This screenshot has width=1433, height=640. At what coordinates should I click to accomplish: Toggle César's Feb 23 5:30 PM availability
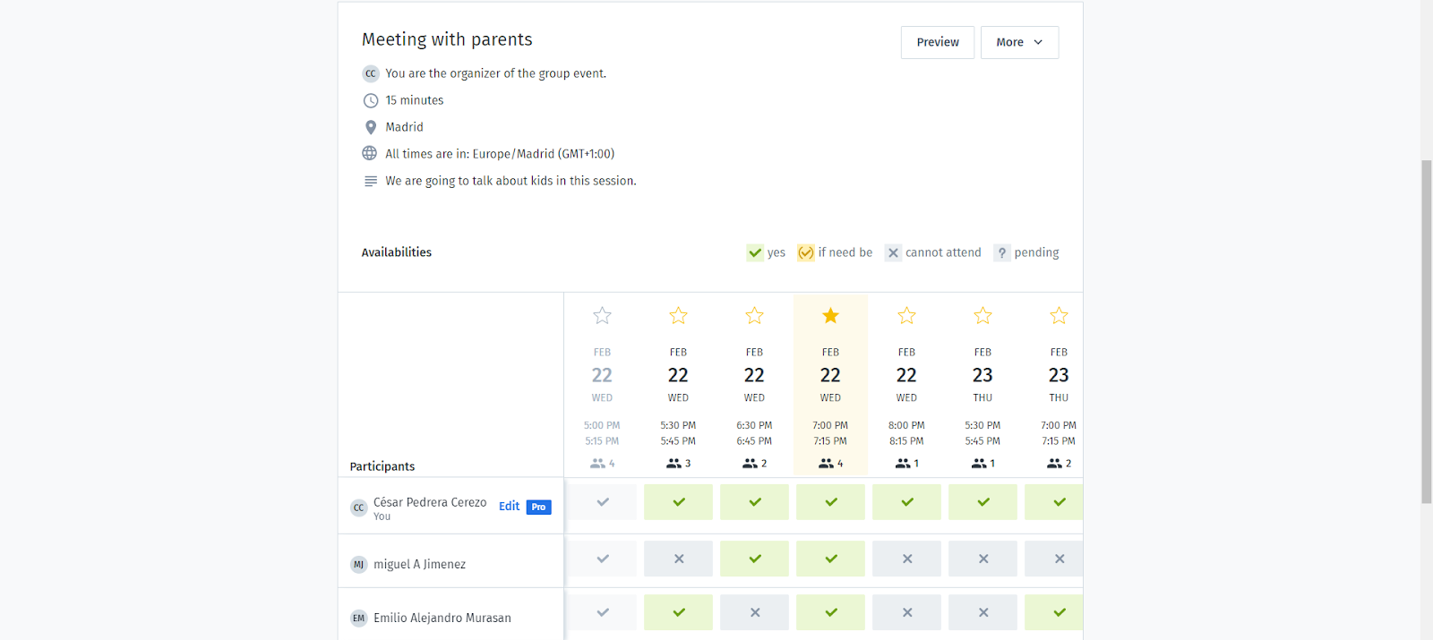point(983,502)
